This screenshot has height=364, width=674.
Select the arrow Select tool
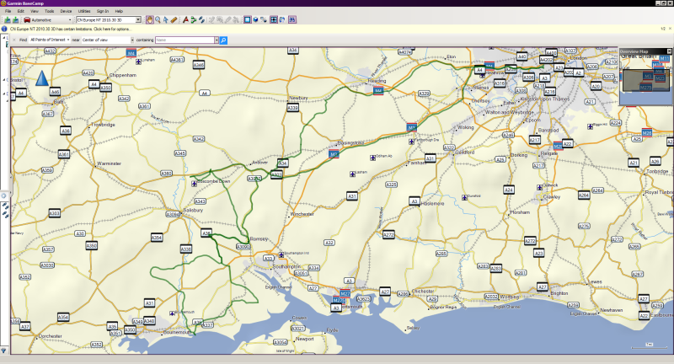[x=165, y=19]
